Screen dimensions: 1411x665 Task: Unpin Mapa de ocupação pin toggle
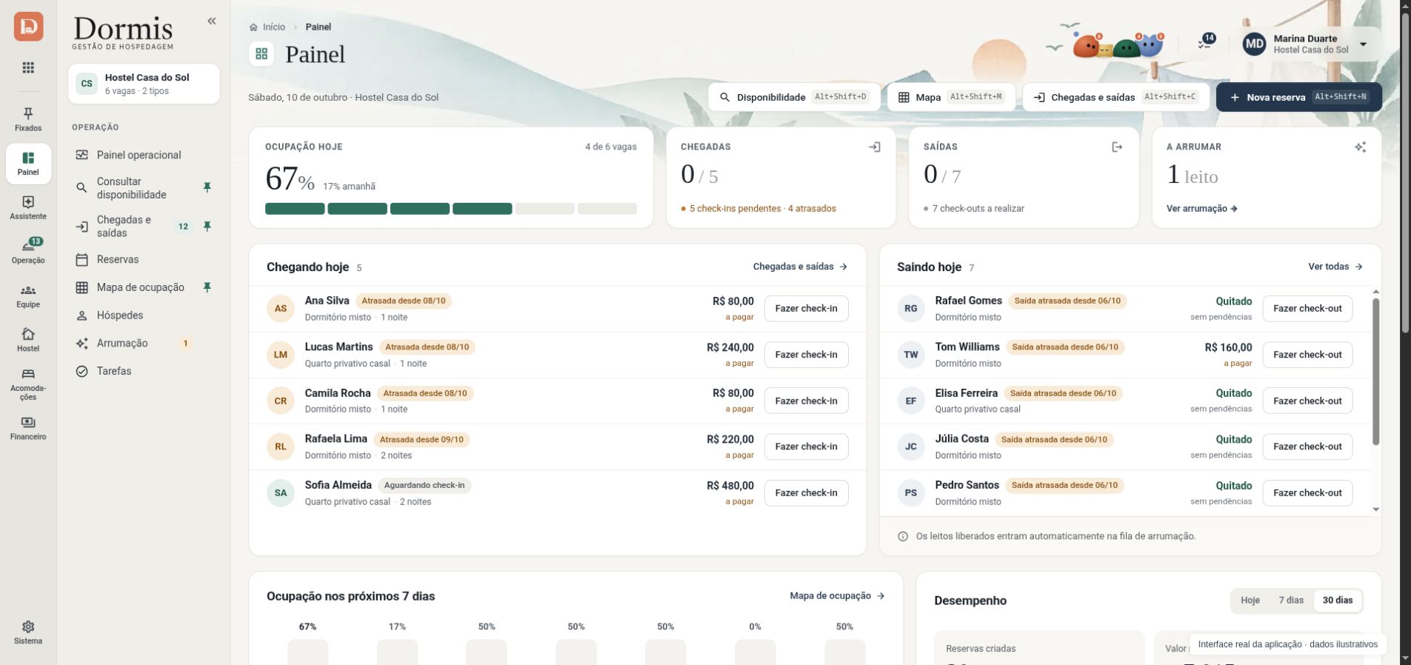tap(207, 287)
